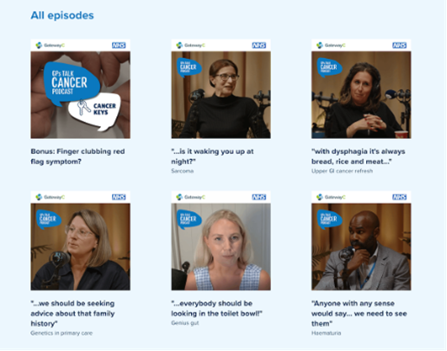Open the Haematuria episode thumbnail

click(x=361, y=241)
